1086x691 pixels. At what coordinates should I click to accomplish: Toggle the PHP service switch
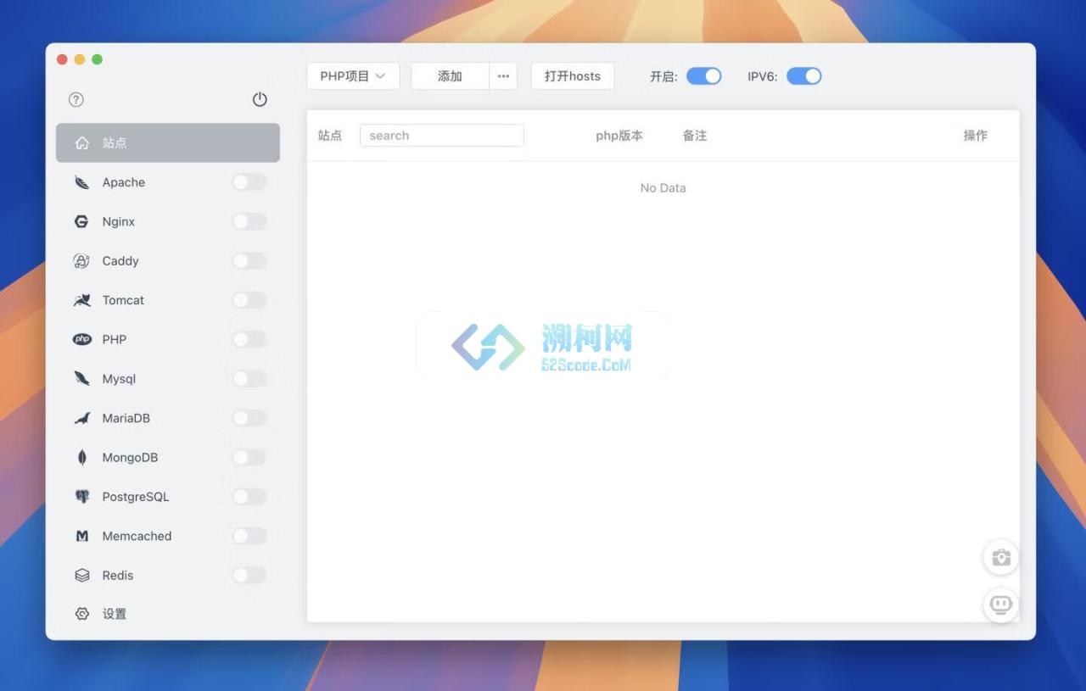(249, 339)
